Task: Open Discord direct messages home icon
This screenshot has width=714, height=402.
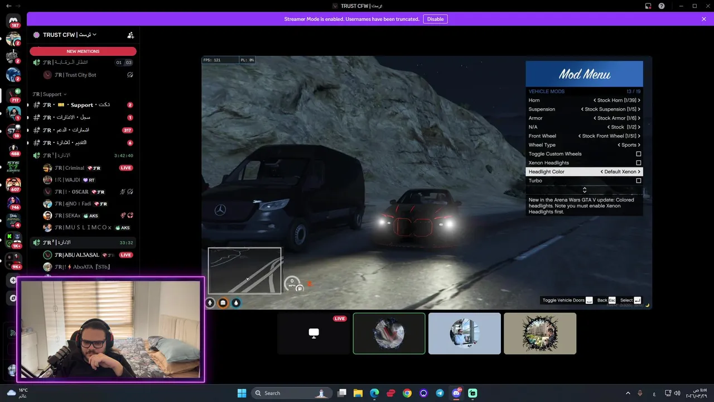Action: tap(13, 21)
